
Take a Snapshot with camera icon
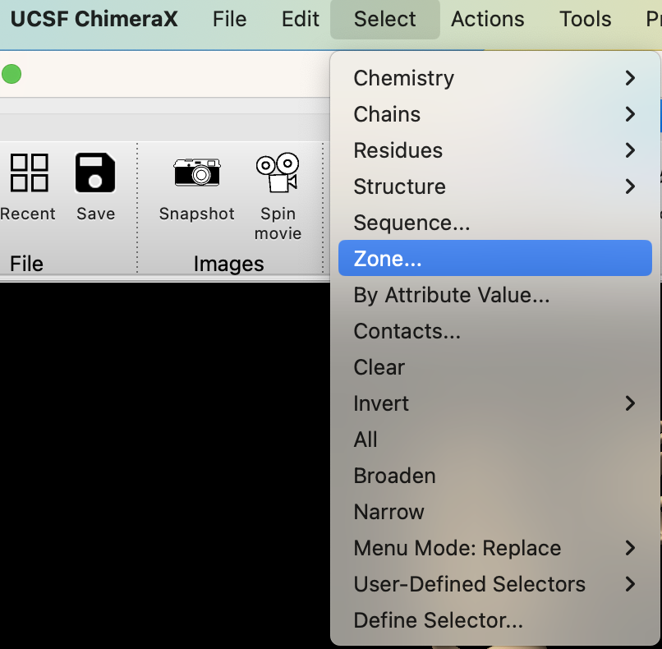[x=197, y=173]
